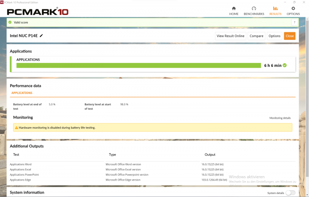Go to the Benchmarks page
This screenshot has height=197, width=309.
tap(254, 11)
